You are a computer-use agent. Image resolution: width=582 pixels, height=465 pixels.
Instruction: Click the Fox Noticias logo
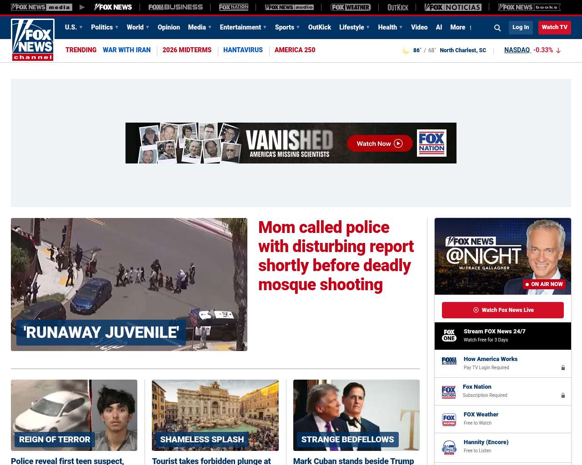click(x=453, y=7)
